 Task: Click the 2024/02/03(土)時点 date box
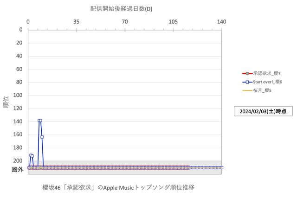[263, 111]
